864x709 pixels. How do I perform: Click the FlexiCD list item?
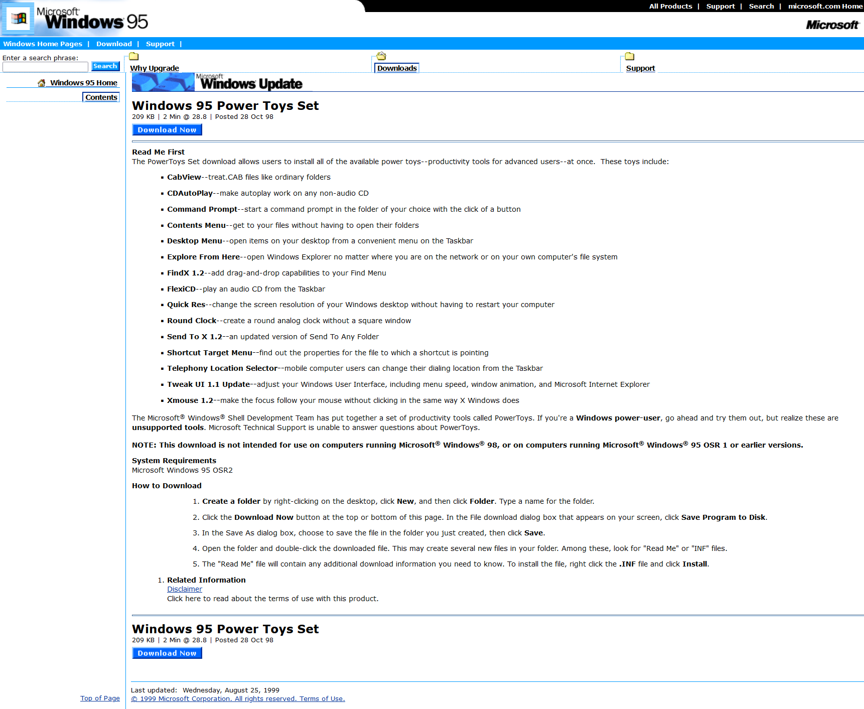[246, 289]
